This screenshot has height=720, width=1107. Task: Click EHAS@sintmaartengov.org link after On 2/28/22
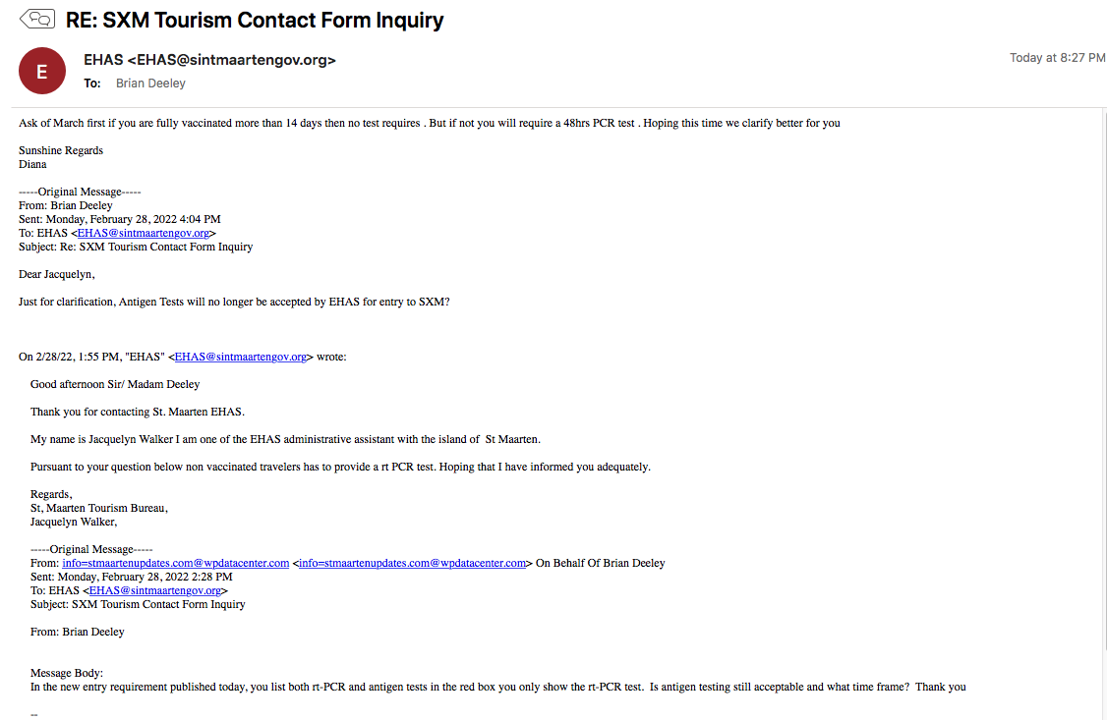click(241, 357)
